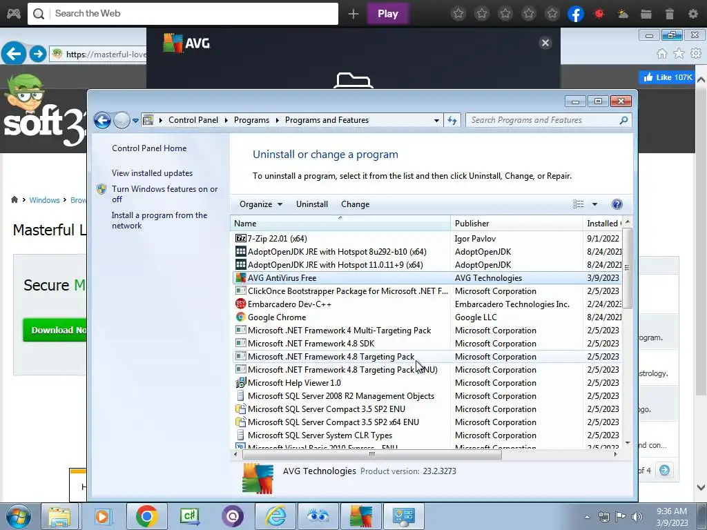Sort by the Name column header
707x530 pixels.
coord(340,224)
